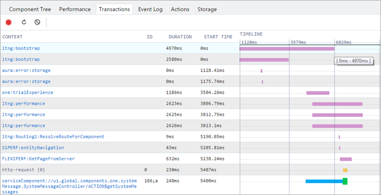This screenshot has width=381, height=195.
Task: Click the DURATION column header
Action: (181, 37)
